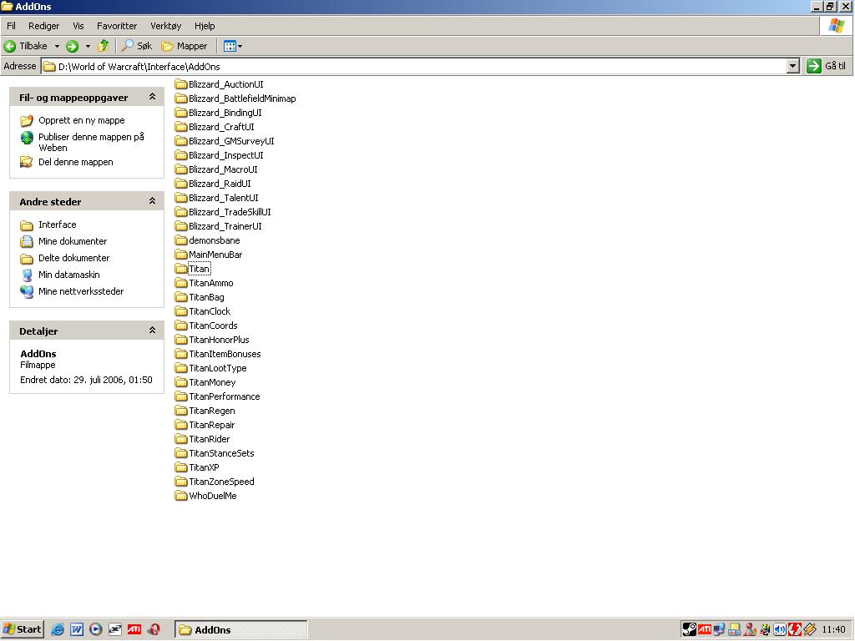Viewport: 855px width, 641px height.
Task: Launch Windows Media Player from quick launch
Action: pos(95,629)
